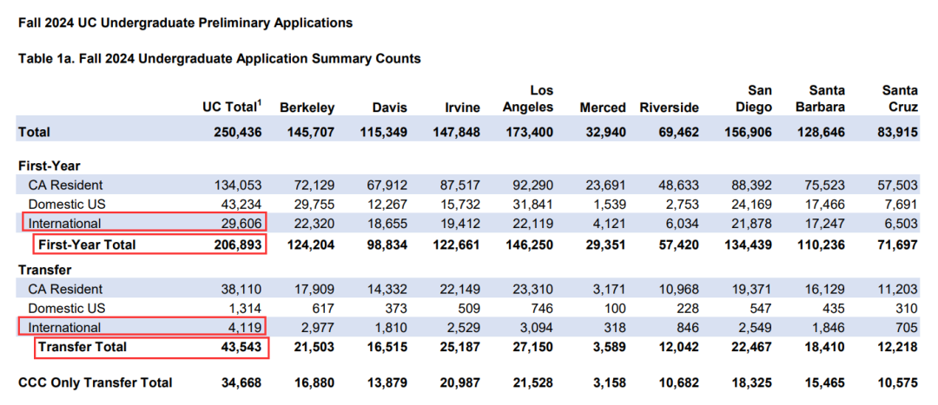938x405 pixels.
Task: Click the First-Year section heading
Action: click(49, 166)
